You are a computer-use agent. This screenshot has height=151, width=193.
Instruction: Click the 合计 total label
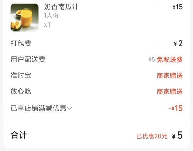tap(19, 135)
